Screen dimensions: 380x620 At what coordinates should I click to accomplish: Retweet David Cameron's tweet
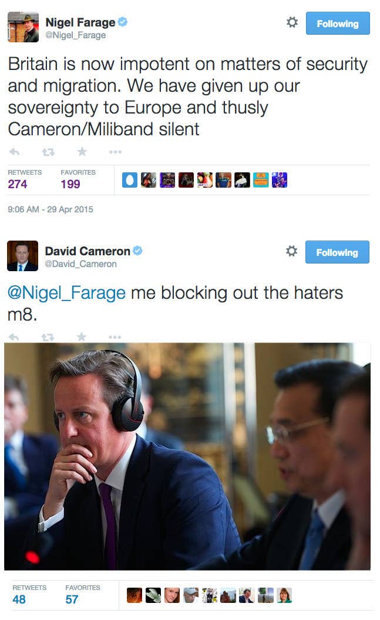pos(48,337)
